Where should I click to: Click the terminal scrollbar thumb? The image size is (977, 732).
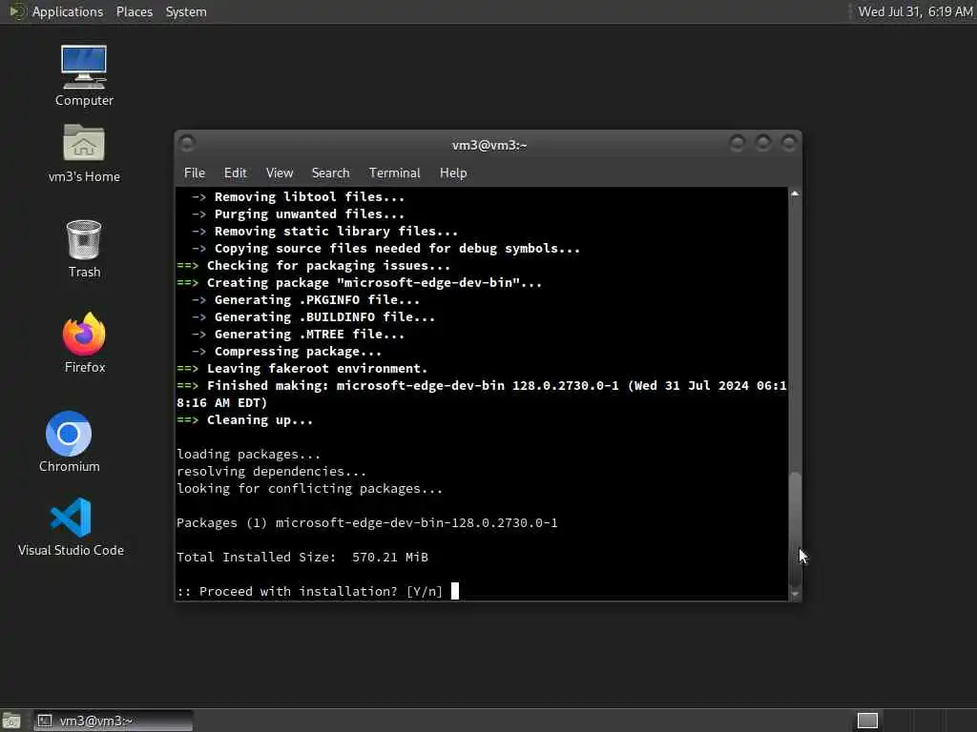(x=795, y=530)
